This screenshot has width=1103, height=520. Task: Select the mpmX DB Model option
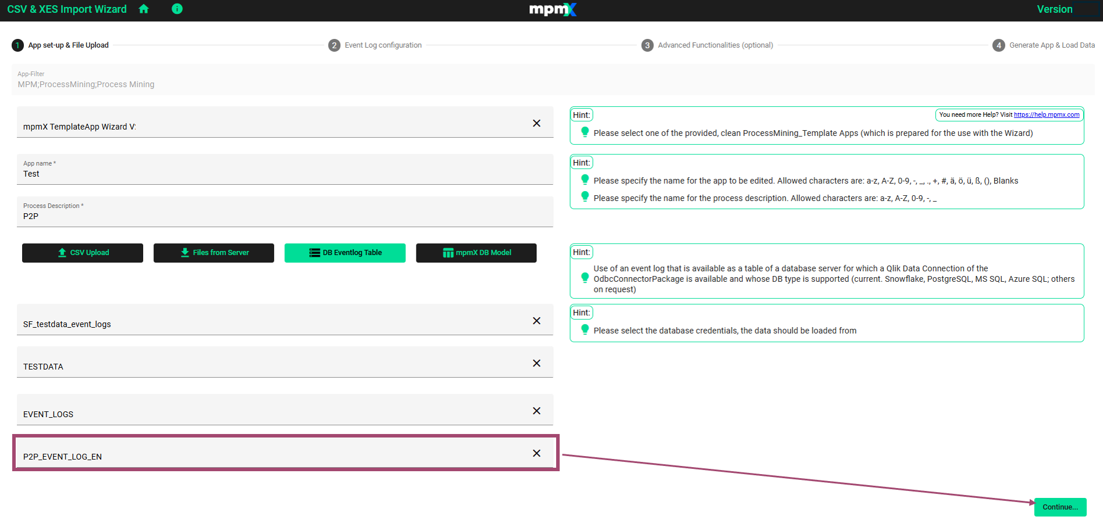tap(476, 253)
